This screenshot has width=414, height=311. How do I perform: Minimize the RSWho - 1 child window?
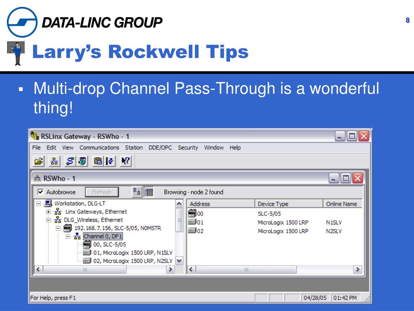tap(334, 178)
